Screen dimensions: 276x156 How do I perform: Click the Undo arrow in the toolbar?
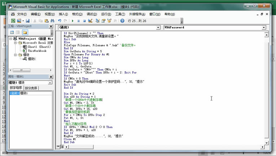(x=60, y=21)
